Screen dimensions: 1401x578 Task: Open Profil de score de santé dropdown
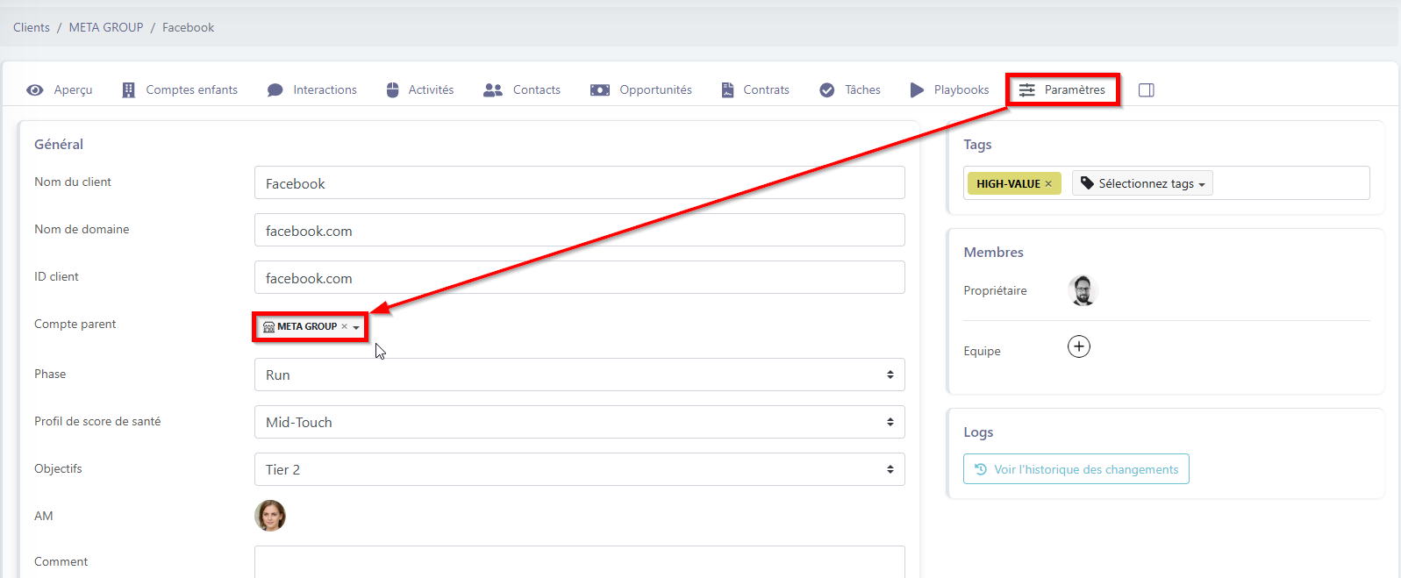tap(579, 422)
